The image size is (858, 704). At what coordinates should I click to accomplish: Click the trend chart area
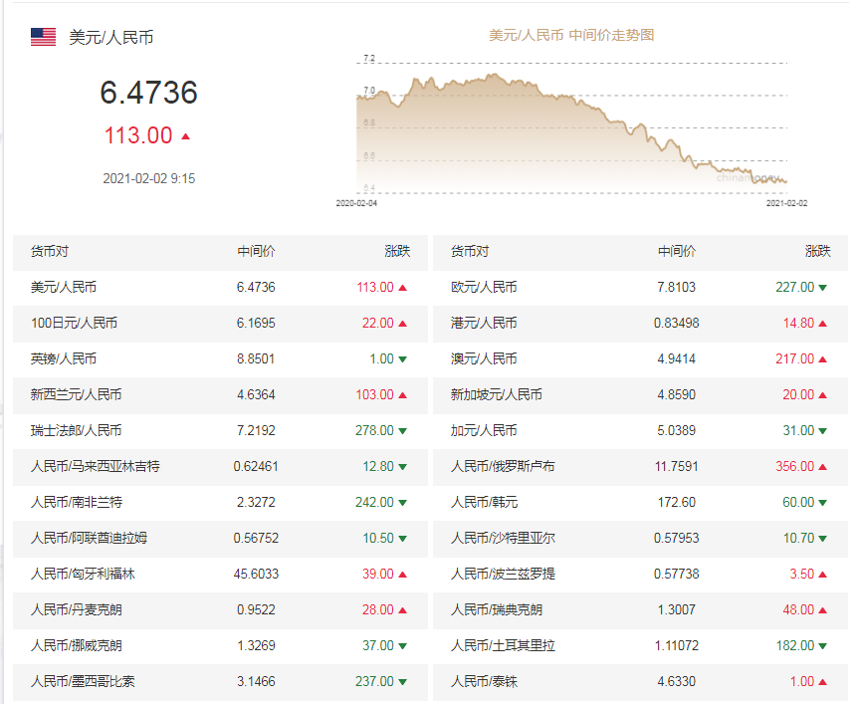point(571,129)
